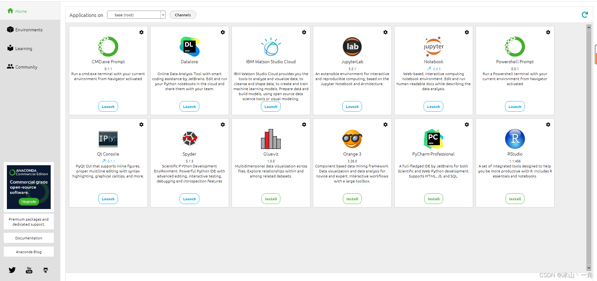This screenshot has width=597, height=281.
Task: Click the JupyterLab lab icon
Action: (x=352, y=47)
